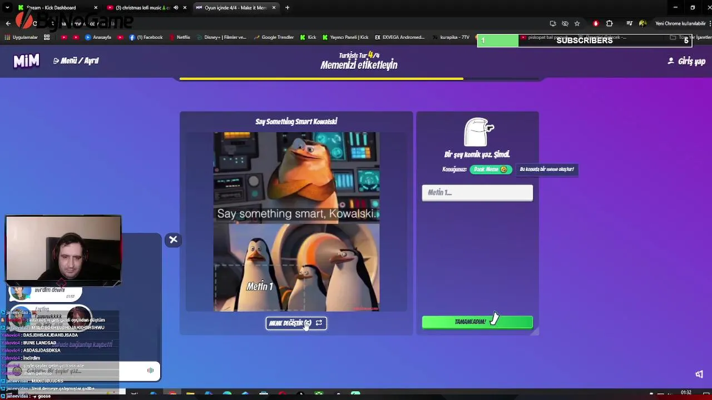Click the red recording extension icon

click(596, 23)
